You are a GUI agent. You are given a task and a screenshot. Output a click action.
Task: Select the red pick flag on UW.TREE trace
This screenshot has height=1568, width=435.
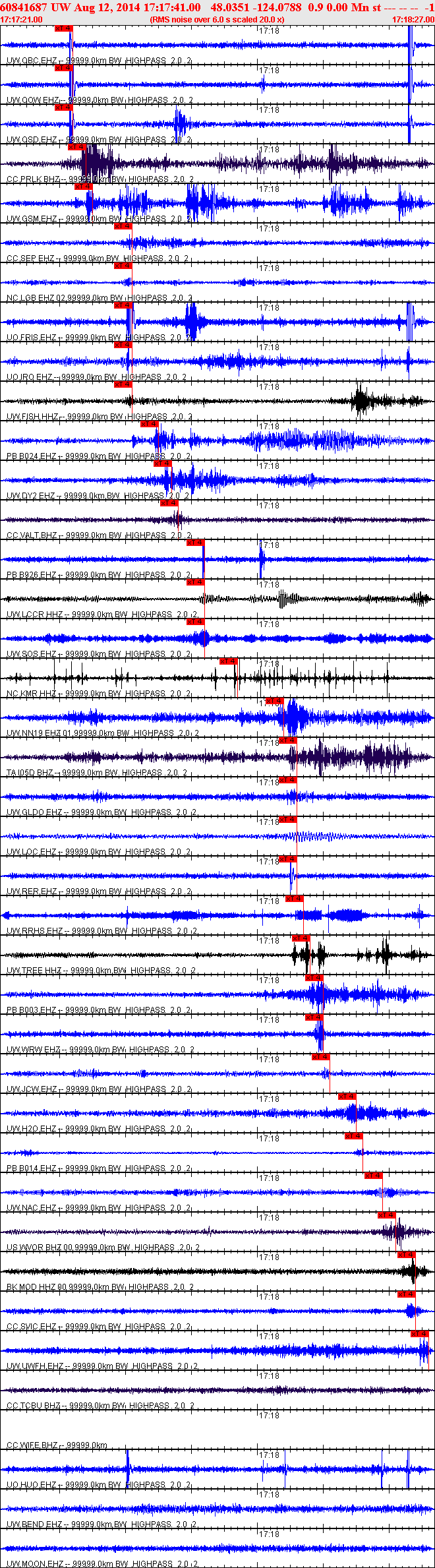pos(301,938)
